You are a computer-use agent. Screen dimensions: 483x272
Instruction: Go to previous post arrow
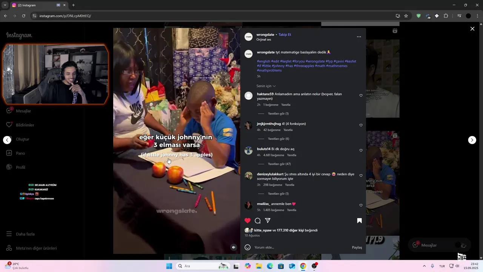click(x=7, y=140)
